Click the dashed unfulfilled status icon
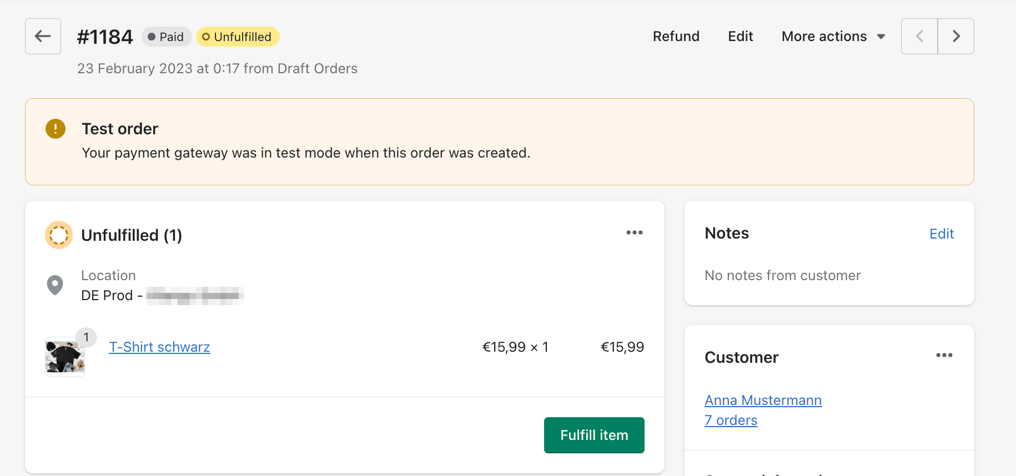The image size is (1016, 476). (59, 235)
